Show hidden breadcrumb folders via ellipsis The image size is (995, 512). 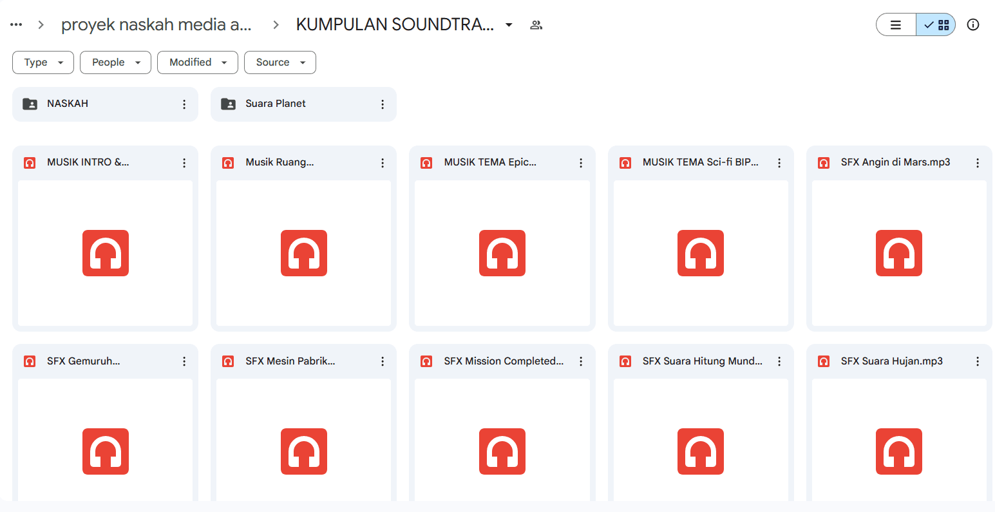point(16,24)
